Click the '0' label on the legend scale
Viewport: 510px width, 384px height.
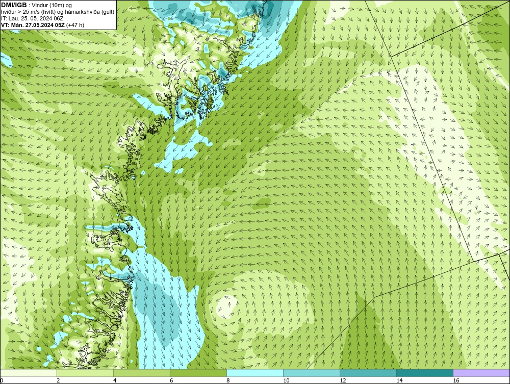pyautogui.click(x=2, y=380)
